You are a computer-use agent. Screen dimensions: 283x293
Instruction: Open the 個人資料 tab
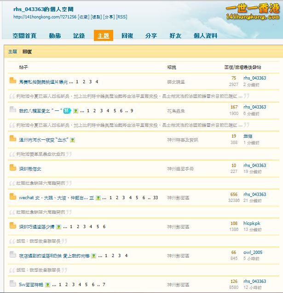[x=205, y=35]
